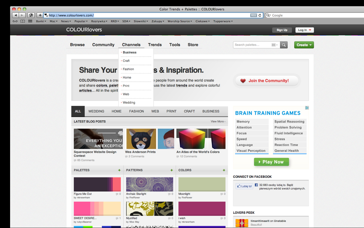364x228 pixels.
Task: Show all bookmarks via the book icon
Action: point(23,21)
